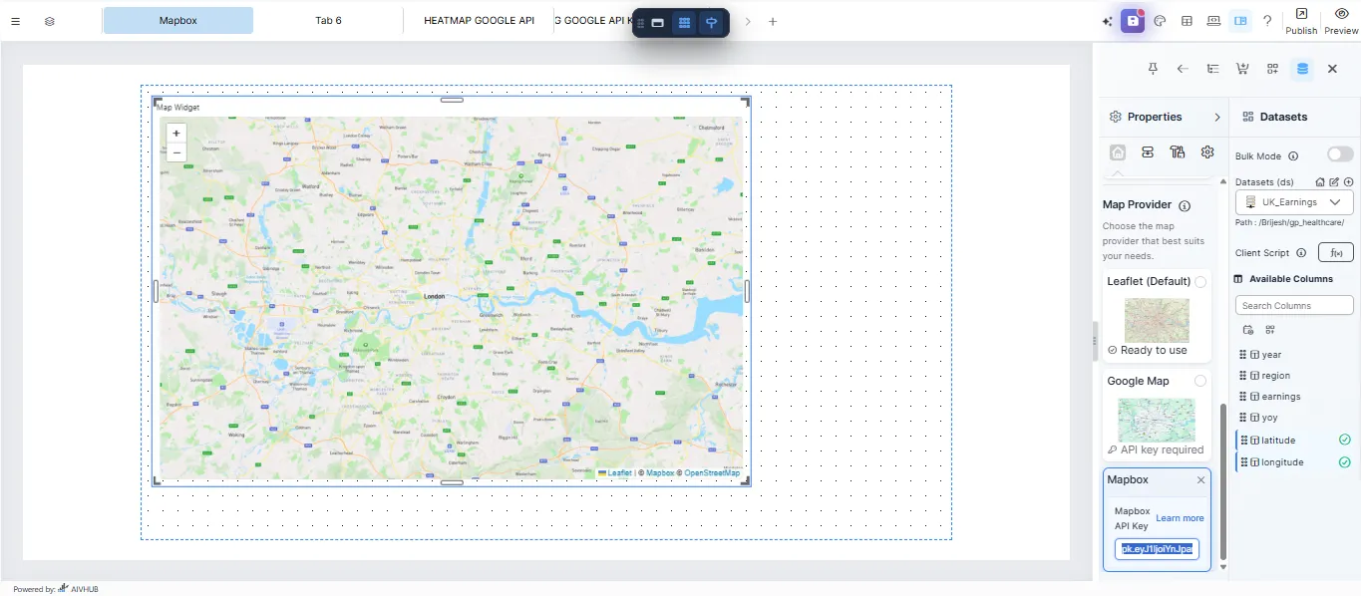
Task: Enable Bulk Mode
Action: tap(1340, 154)
